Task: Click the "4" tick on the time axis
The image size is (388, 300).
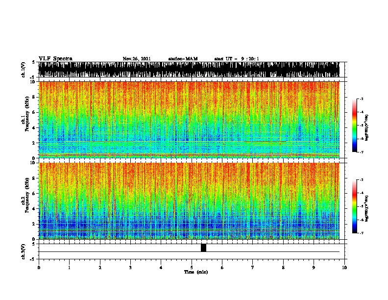Action: tap(161, 267)
